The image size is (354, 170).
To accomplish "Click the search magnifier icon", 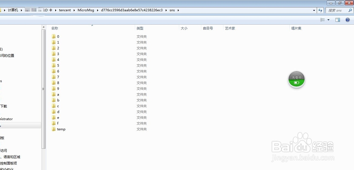I will point(350,10).
